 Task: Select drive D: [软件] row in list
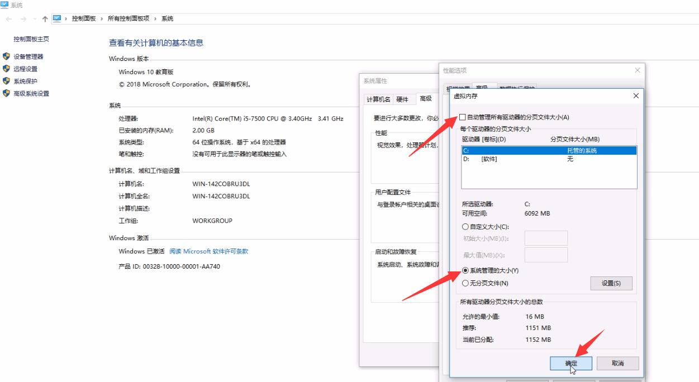pos(549,159)
